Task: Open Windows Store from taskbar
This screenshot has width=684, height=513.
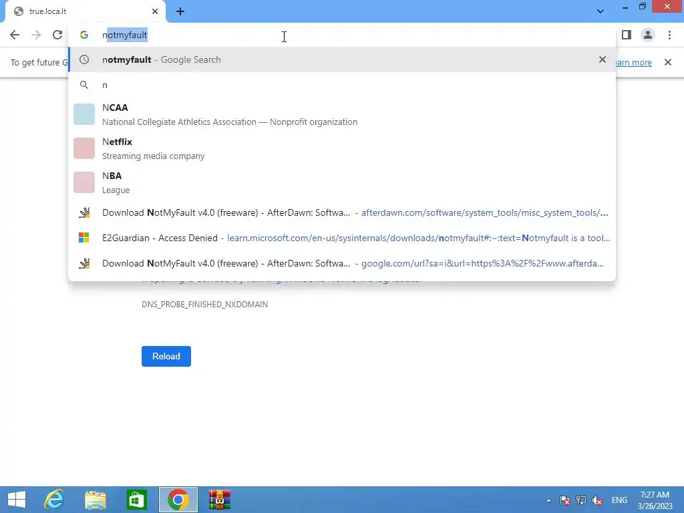Action: 136,500
